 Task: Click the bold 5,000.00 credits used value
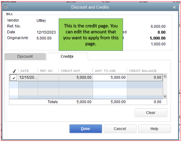click(158, 38)
